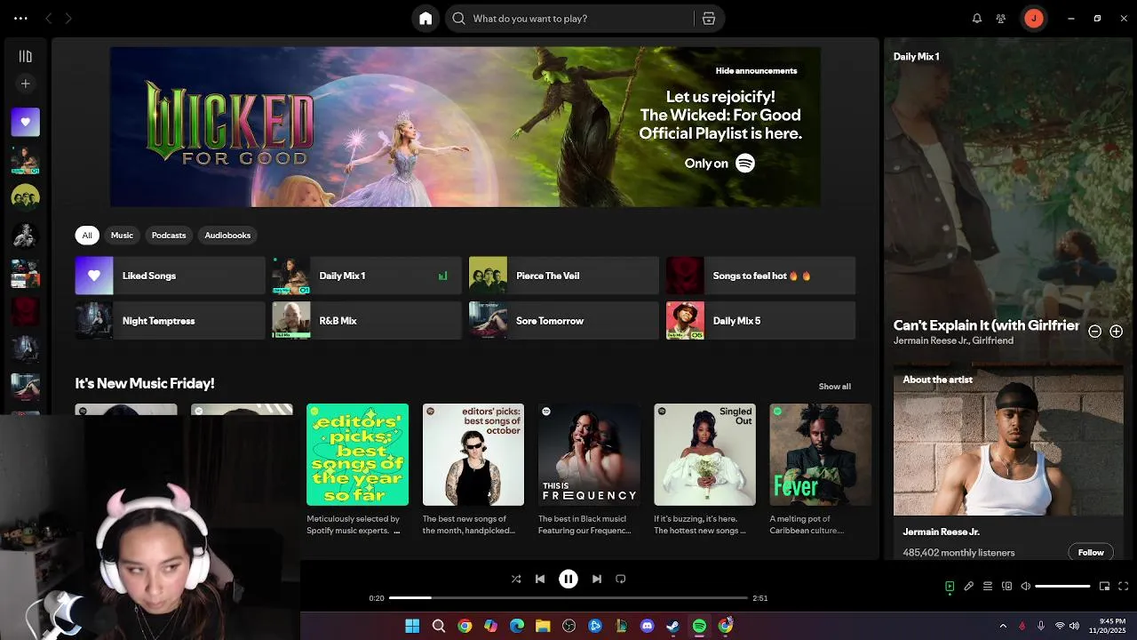This screenshot has width=1137, height=640.
Task: Click the minus icon beside song title
Action: tap(1095, 331)
